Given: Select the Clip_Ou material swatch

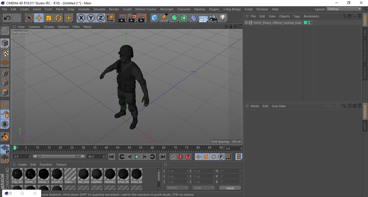Looking at the screenshot, I should 17,176.
